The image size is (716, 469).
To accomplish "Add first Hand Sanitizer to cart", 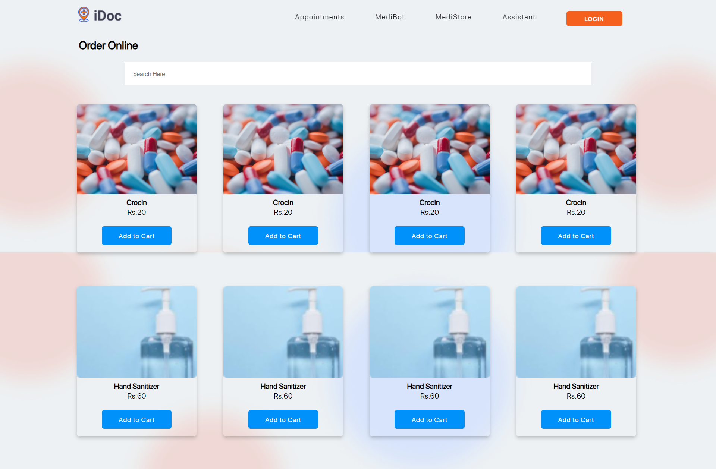I will pos(136,419).
